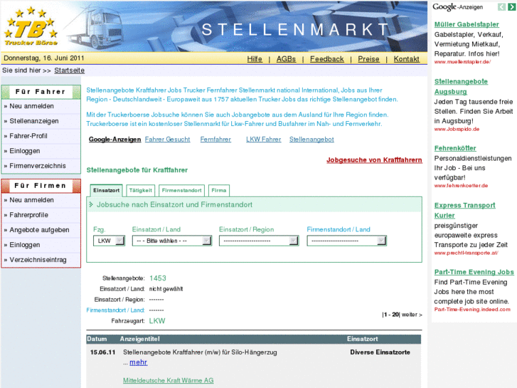517x388 pixels.
Task: Click the Für Firmen section header
Action: coord(41,186)
